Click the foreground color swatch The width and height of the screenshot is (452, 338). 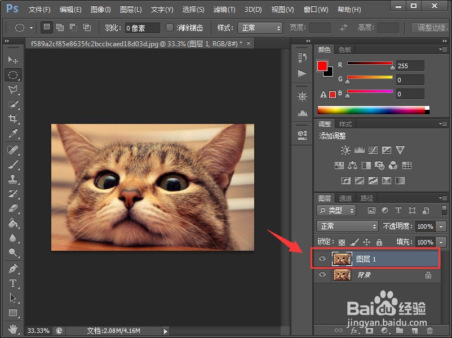point(321,66)
